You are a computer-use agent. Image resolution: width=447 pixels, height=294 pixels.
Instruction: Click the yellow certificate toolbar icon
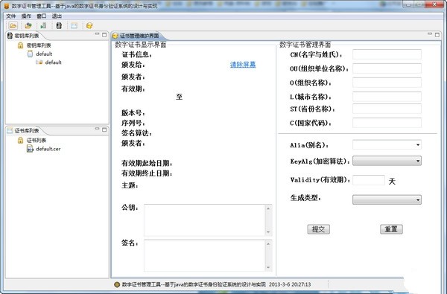point(89,25)
